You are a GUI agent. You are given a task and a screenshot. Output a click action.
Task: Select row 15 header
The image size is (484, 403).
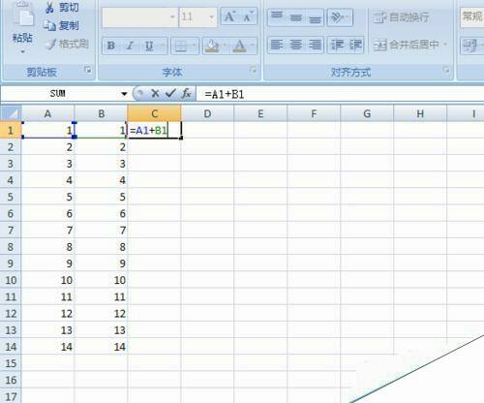[x=11, y=363]
